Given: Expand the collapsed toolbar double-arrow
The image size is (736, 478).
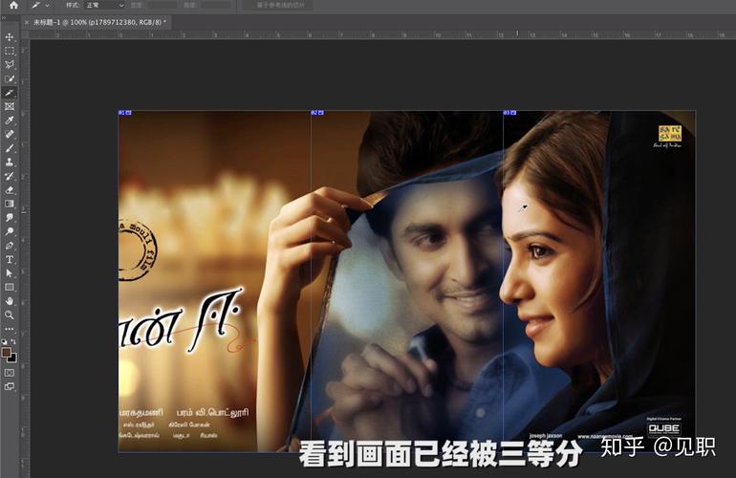Looking at the screenshot, I should 4,18.
